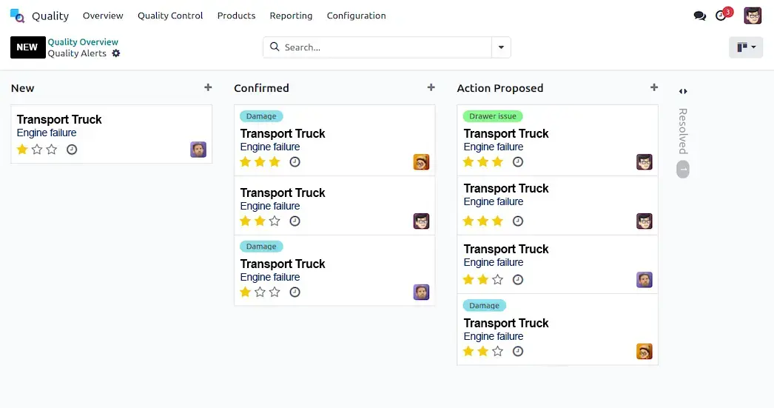The height and width of the screenshot is (408, 774).
Task: Click activity clock on the New column card
Action: 72,150
